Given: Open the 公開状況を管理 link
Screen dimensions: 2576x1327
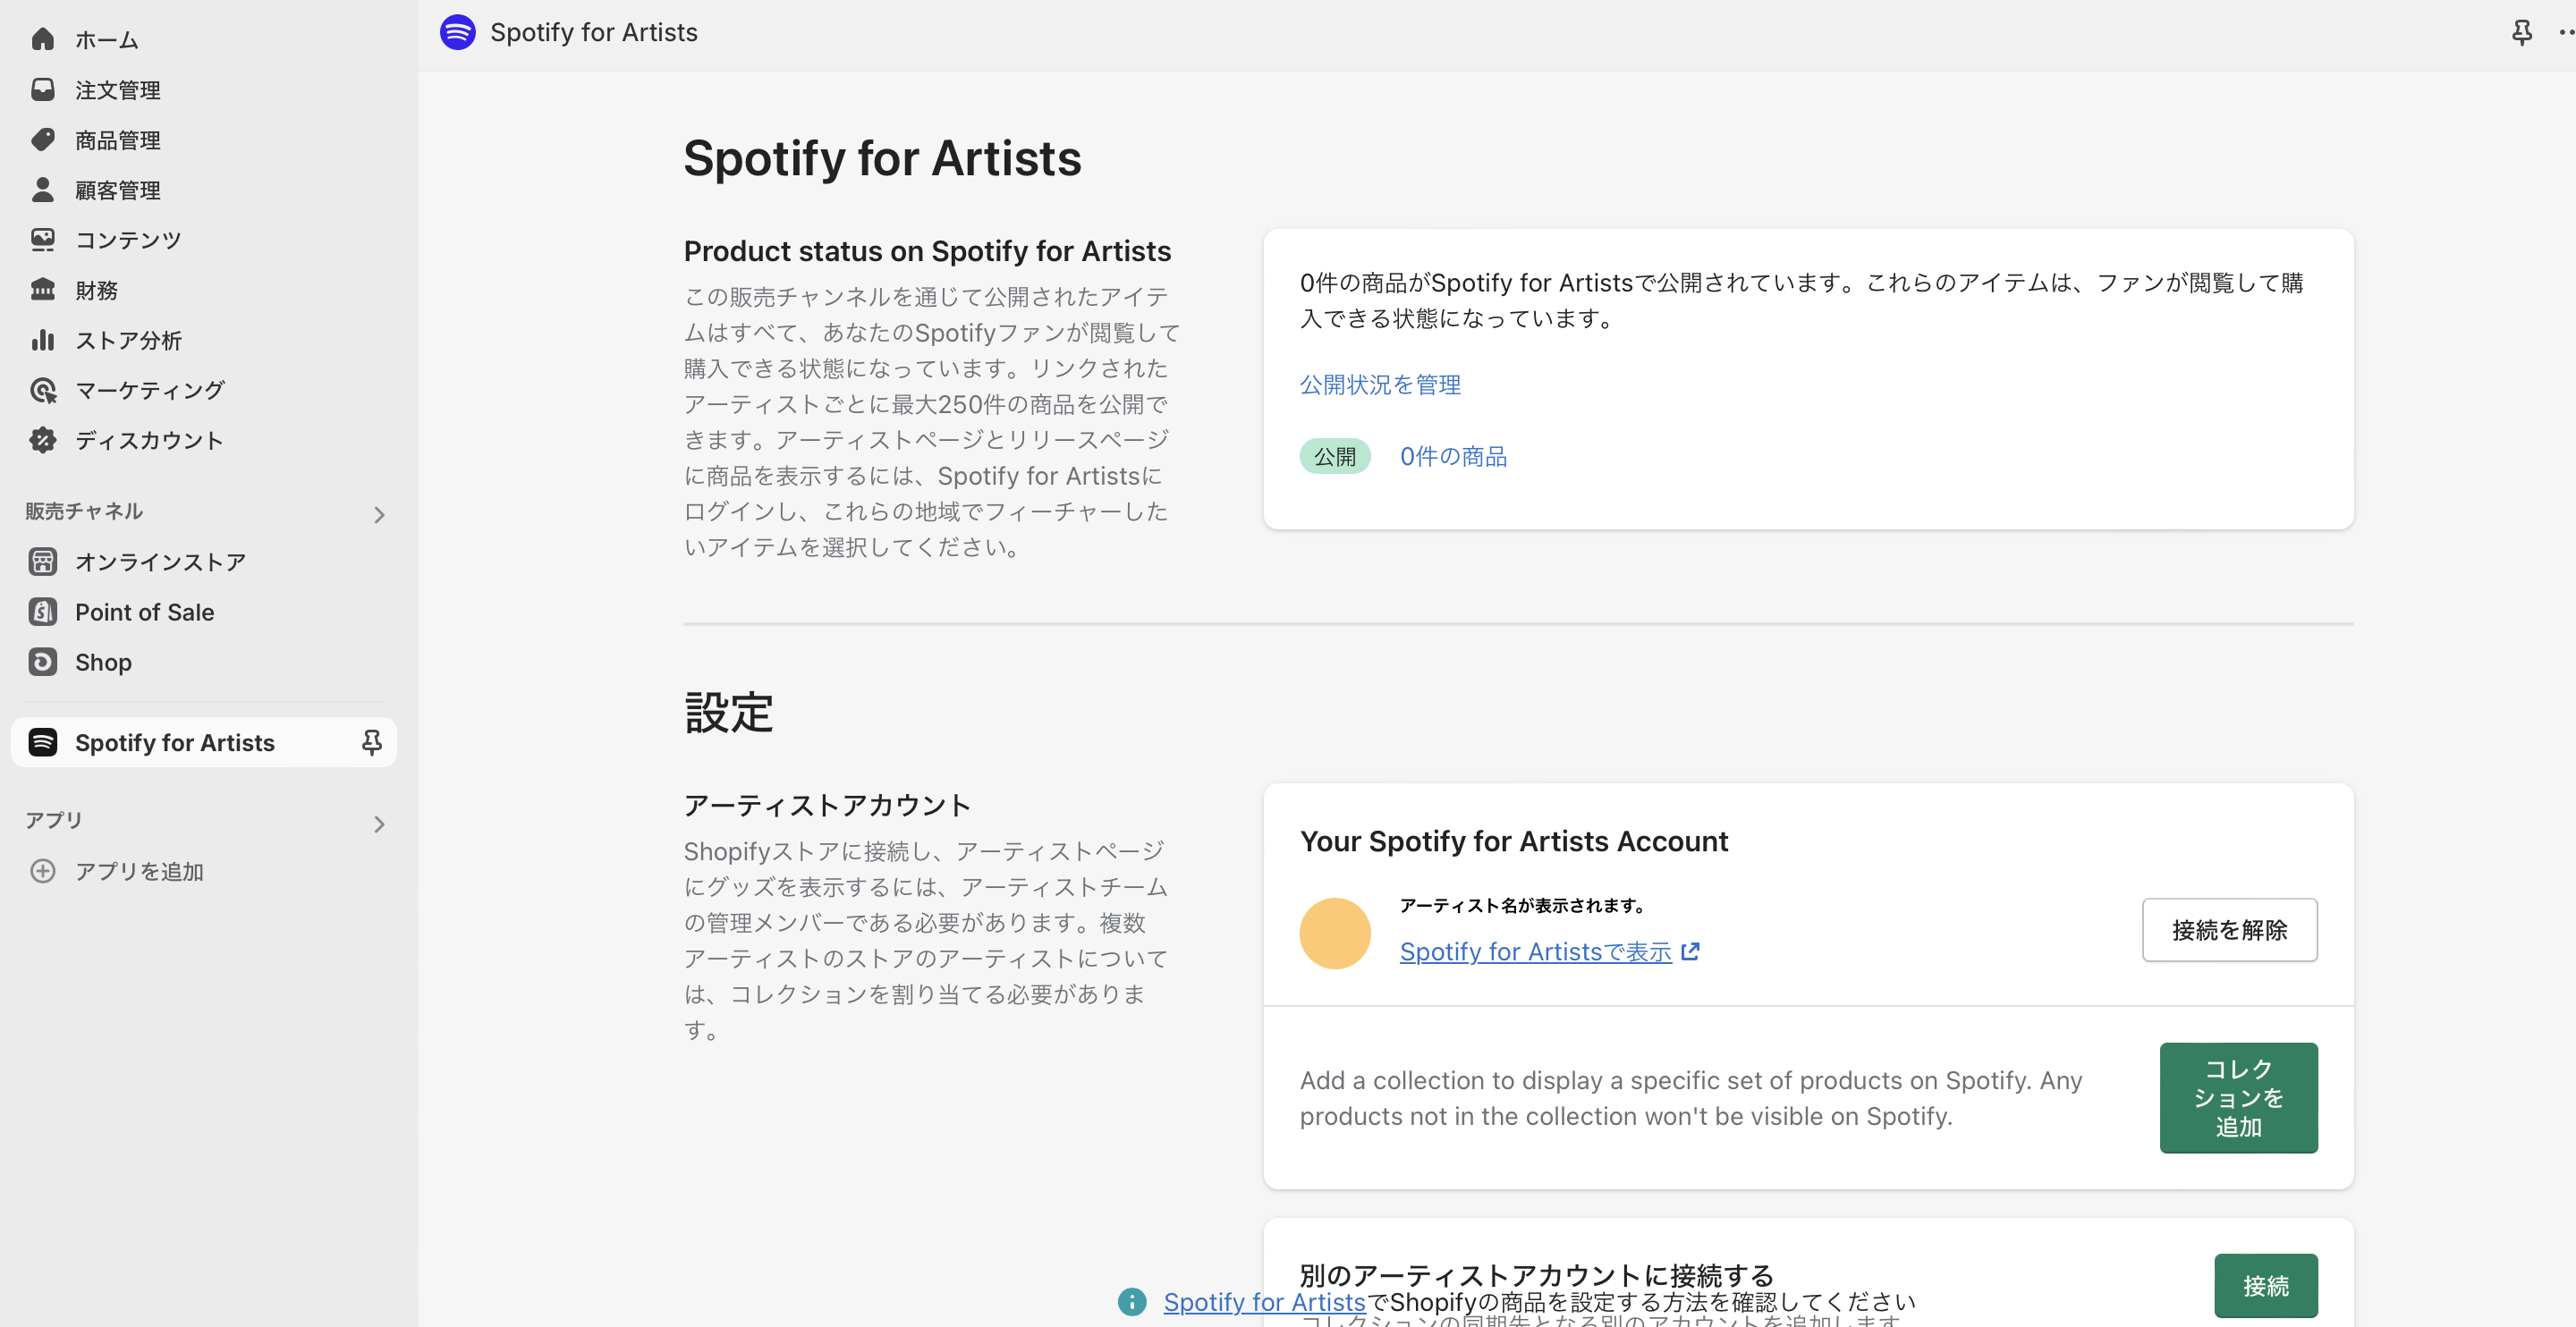Looking at the screenshot, I should [x=1379, y=384].
